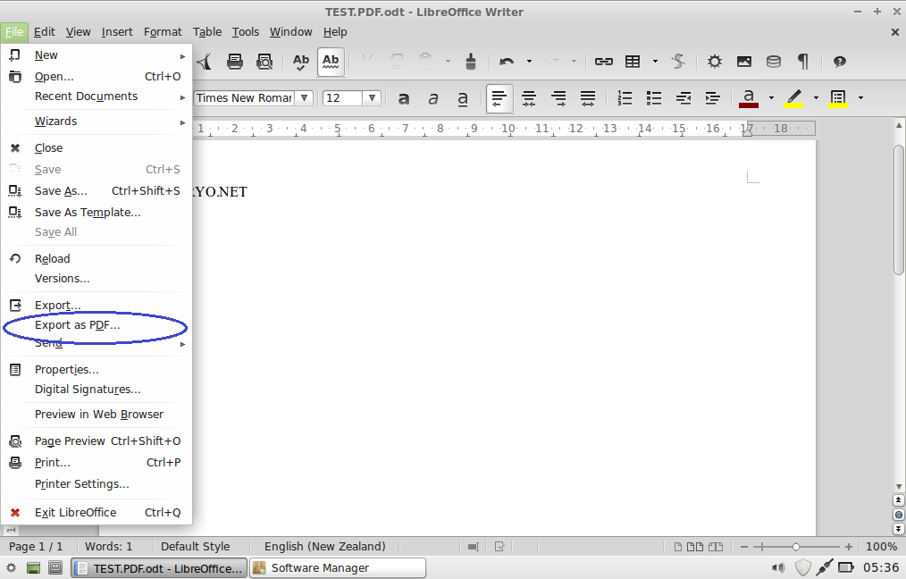Choose Digital Signatures... in File menu
906x579 pixels.
96,390
